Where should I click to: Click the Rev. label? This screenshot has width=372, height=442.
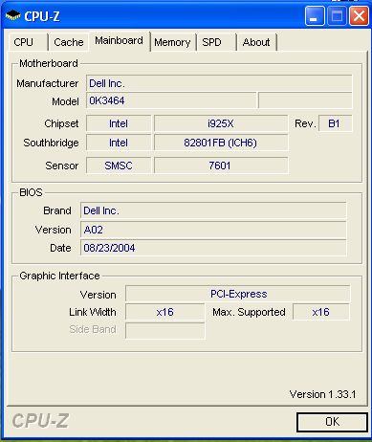click(x=305, y=123)
